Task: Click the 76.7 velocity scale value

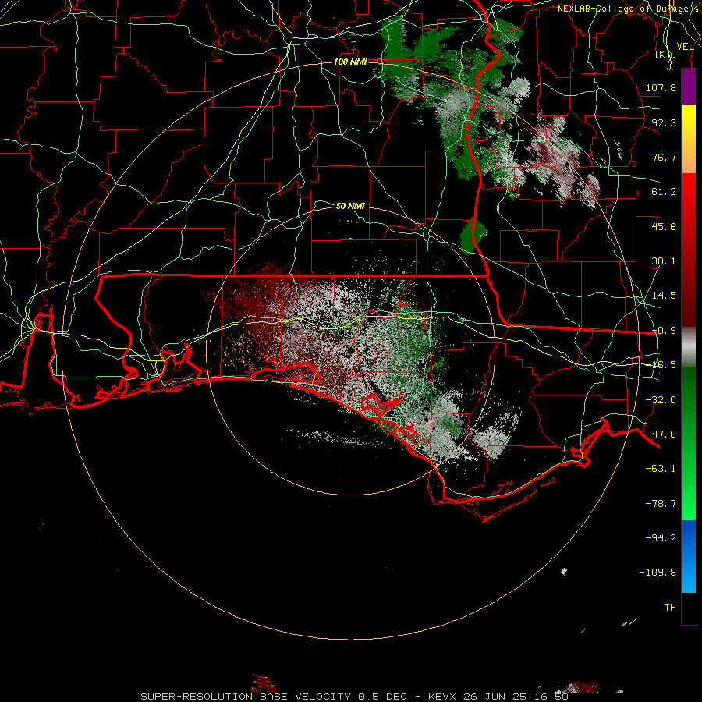Action: point(664,157)
